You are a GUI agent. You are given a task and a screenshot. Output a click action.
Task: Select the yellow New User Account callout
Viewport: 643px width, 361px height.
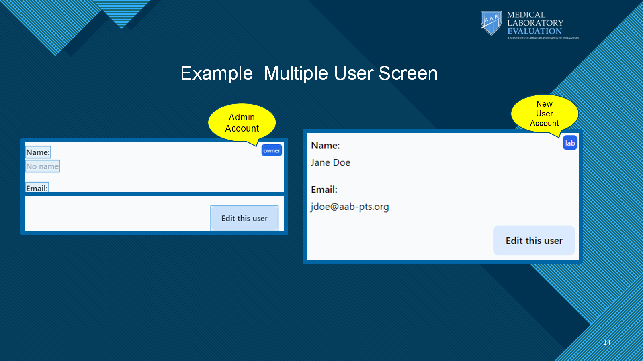coord(544,114)
